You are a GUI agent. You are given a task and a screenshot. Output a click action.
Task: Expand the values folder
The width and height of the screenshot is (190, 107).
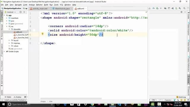click(x=9, y=46)
